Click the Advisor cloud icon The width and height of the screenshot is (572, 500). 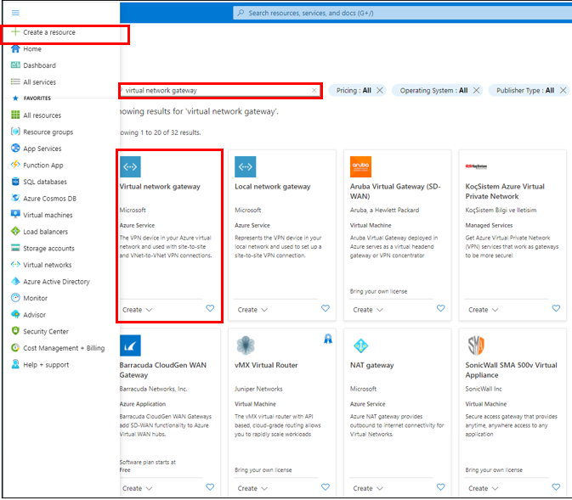tap(15, 314)
